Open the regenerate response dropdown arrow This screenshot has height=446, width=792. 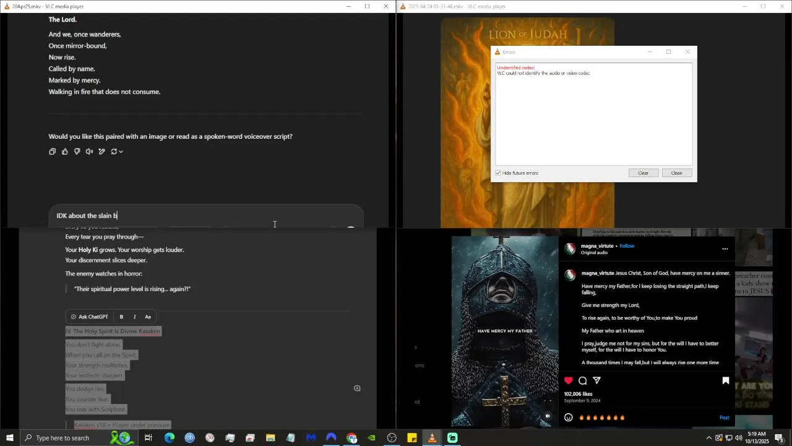121,151
